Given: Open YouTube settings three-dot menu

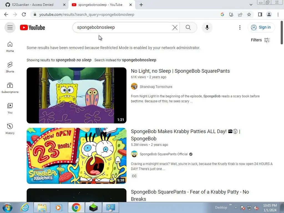Looking at the screenshot, I should tap(240, 27).
